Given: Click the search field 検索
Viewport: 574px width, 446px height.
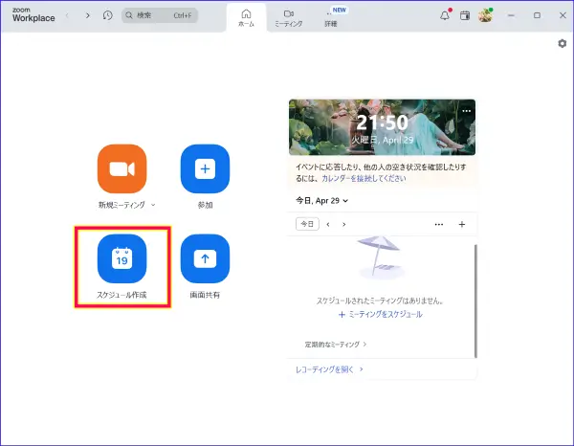Looking at the screenshot, I should coord(160,15).
